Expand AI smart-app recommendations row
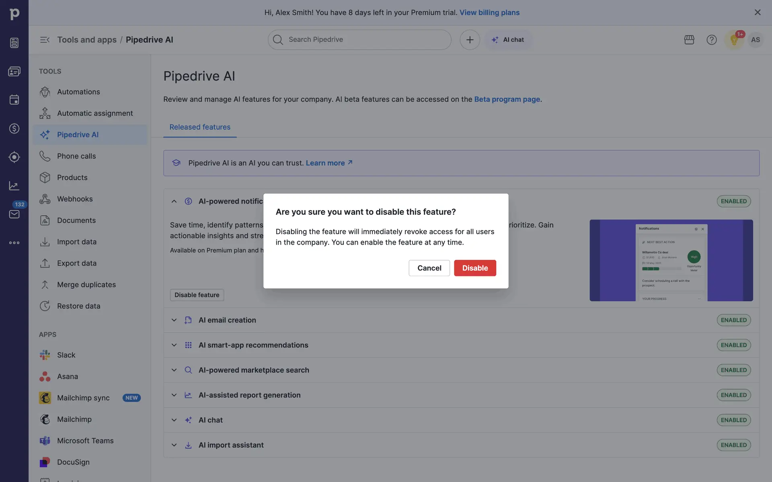772x482 pixels. (x=174, y=345)
